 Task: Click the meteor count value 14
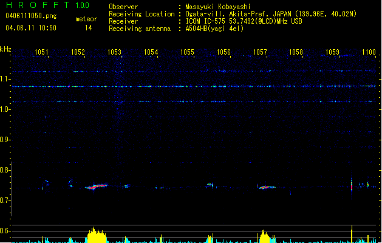[x=89, y=28]
